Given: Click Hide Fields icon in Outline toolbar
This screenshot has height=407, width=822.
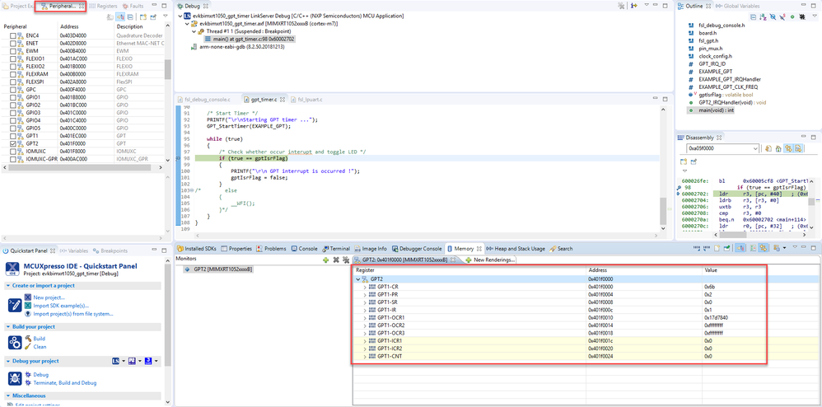Looking at the screenshot, I should (773, 16).
